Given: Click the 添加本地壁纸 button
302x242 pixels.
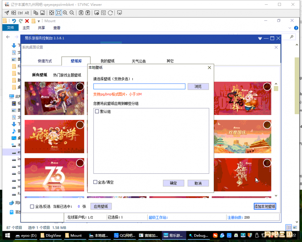Looking at the screenshot, I should click(x=265, y=206).
